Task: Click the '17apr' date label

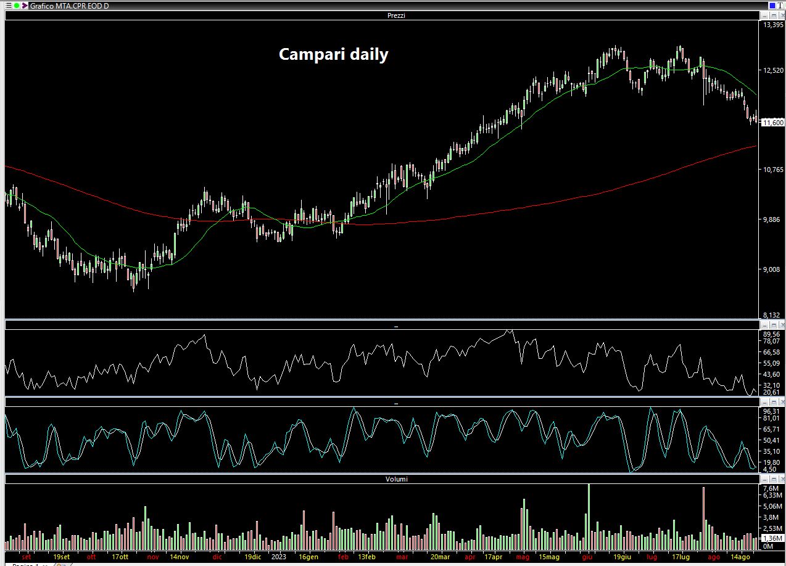Action: (494, 556)
